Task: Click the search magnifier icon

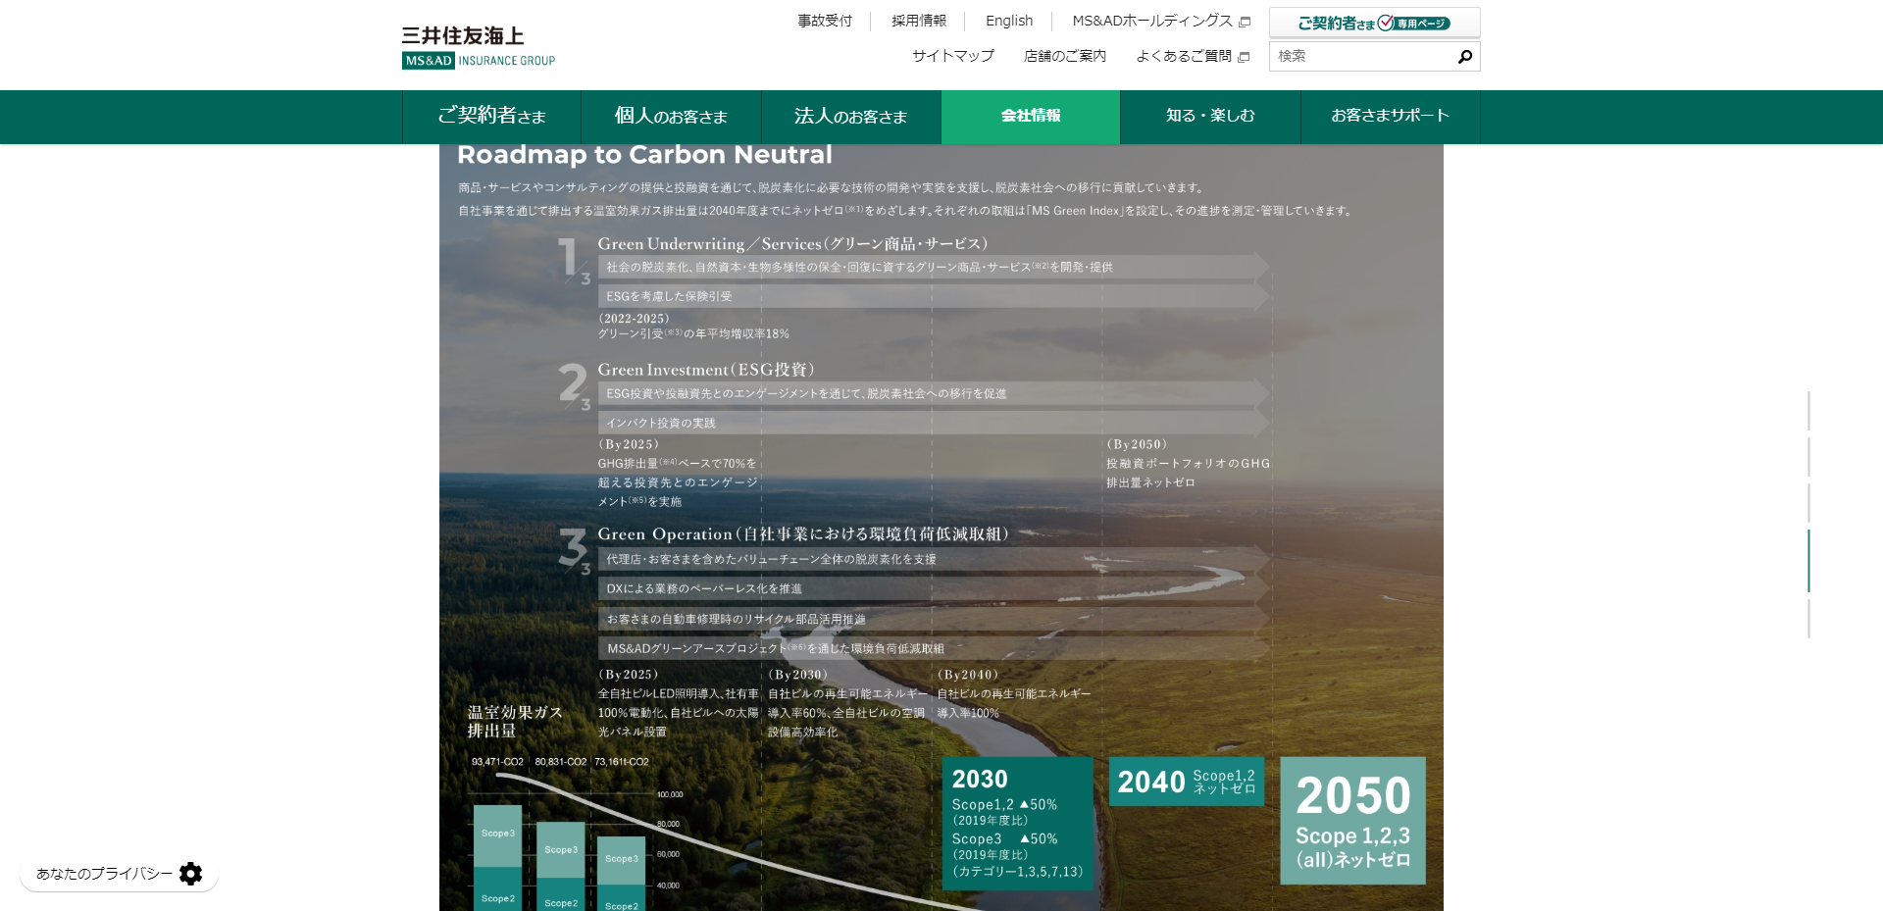Action: click(x=1465, y=57)
